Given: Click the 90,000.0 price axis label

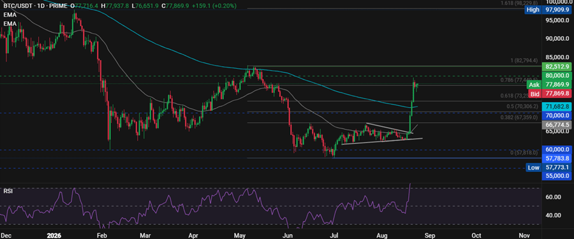Looking at the screenshot, I should click(x=557, y=39).
